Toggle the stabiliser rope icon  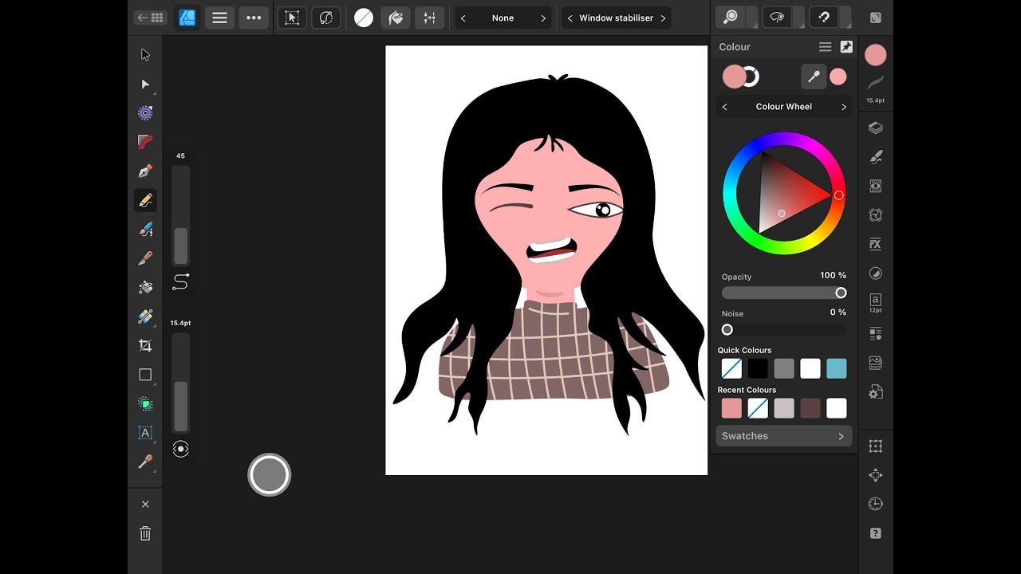(181, 282)
